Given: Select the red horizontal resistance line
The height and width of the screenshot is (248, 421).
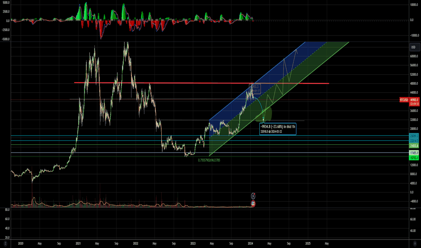Looking at the screenshot, I should [201, 83].
